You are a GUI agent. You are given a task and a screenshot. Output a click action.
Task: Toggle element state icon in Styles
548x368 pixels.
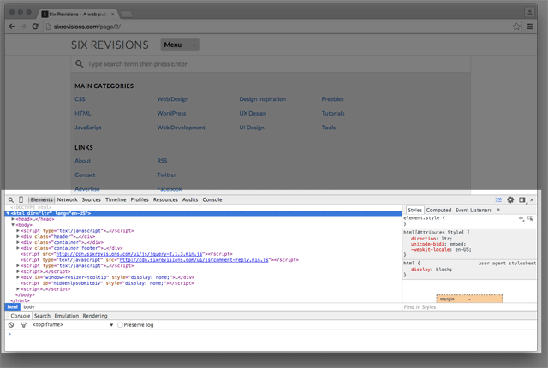pos(531,219)
